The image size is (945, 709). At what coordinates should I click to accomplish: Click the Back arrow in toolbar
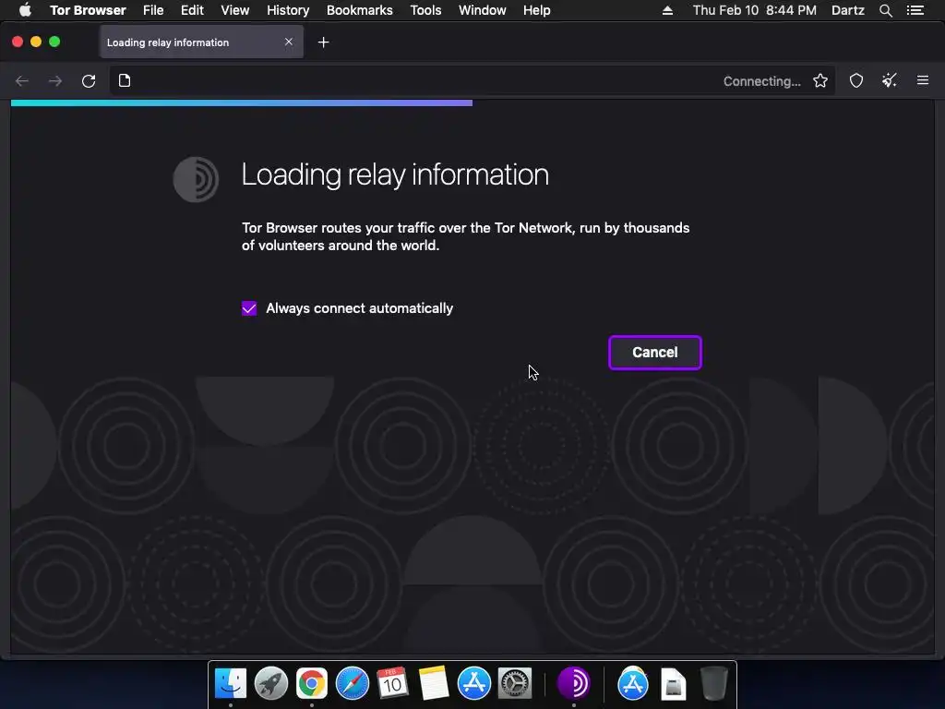pyautogui.click(x=22, y=81)
